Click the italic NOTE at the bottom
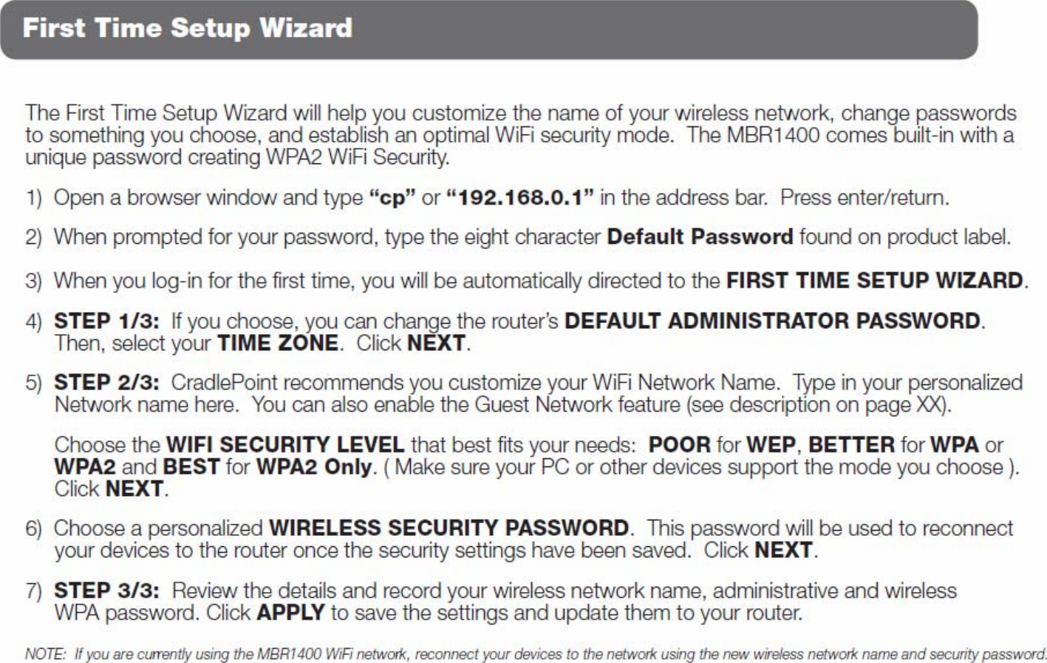1047x663 pixels. pyautogui.click(x=45, y=654)
